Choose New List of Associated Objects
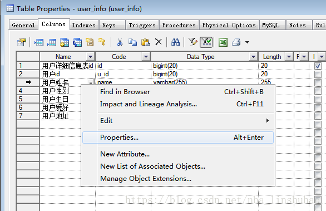The height and width of the screenshot is (211, 326). click(178, 166)
